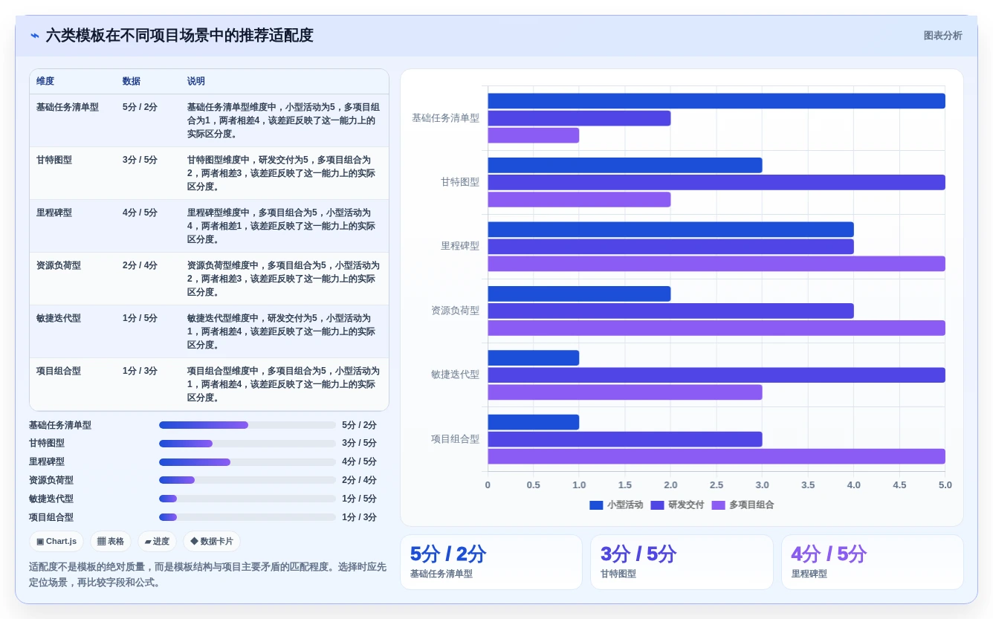Click the lightning icon beside the title
Viewport: 993px width, 619px height.
[x=35, y=36]
